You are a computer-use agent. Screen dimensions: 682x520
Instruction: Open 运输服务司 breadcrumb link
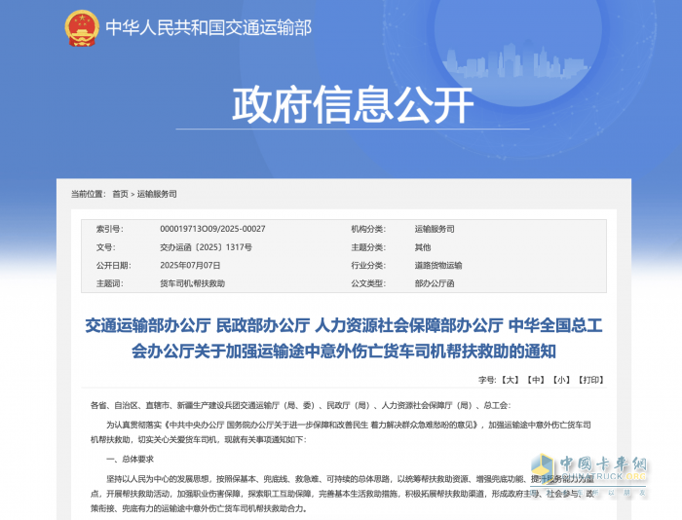click(157, 194)
